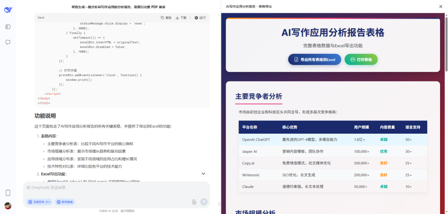Click the preview title AI写作应用分析报告 - 表格导出

[248, 6]
